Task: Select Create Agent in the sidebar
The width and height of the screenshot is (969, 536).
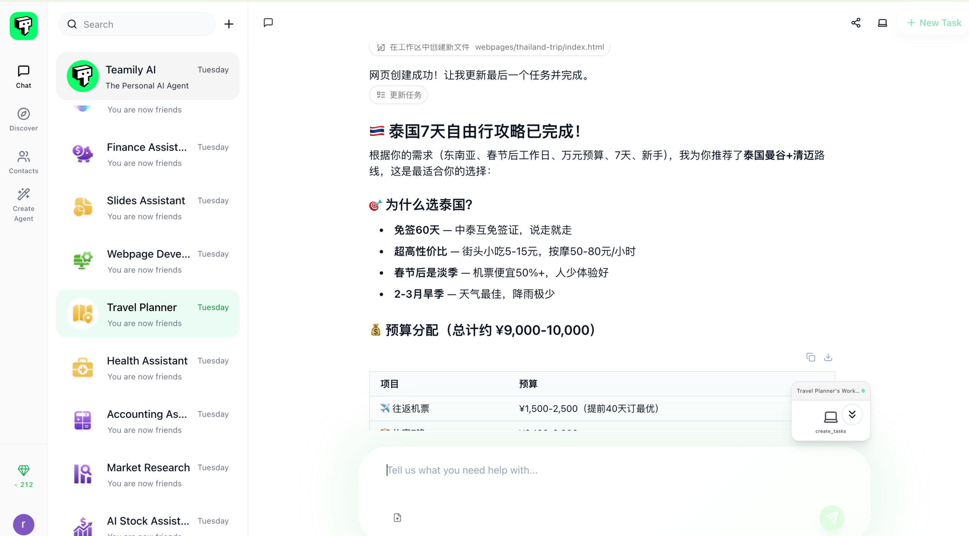Action: tap(23, 204)
